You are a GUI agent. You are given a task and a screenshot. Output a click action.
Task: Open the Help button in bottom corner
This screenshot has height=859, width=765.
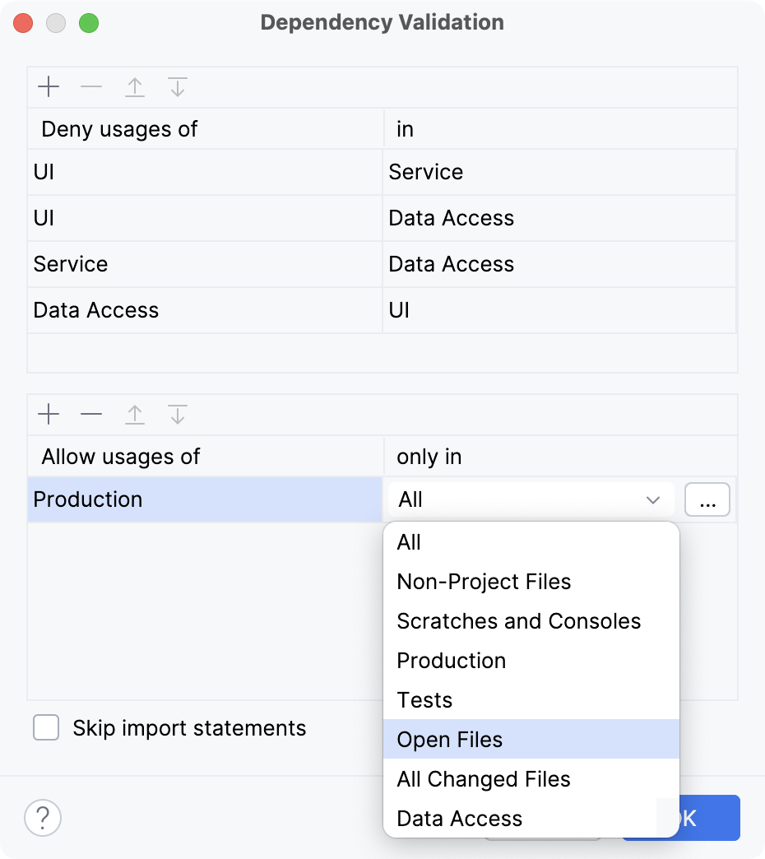point(43,818)
